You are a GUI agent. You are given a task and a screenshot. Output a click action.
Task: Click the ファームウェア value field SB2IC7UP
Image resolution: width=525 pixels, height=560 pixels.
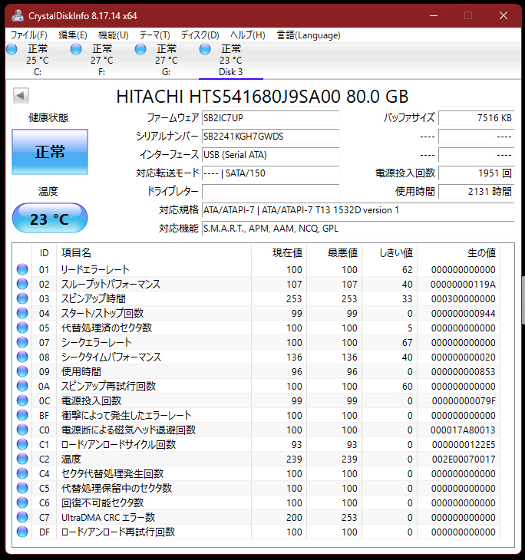[x=269, y=118]
